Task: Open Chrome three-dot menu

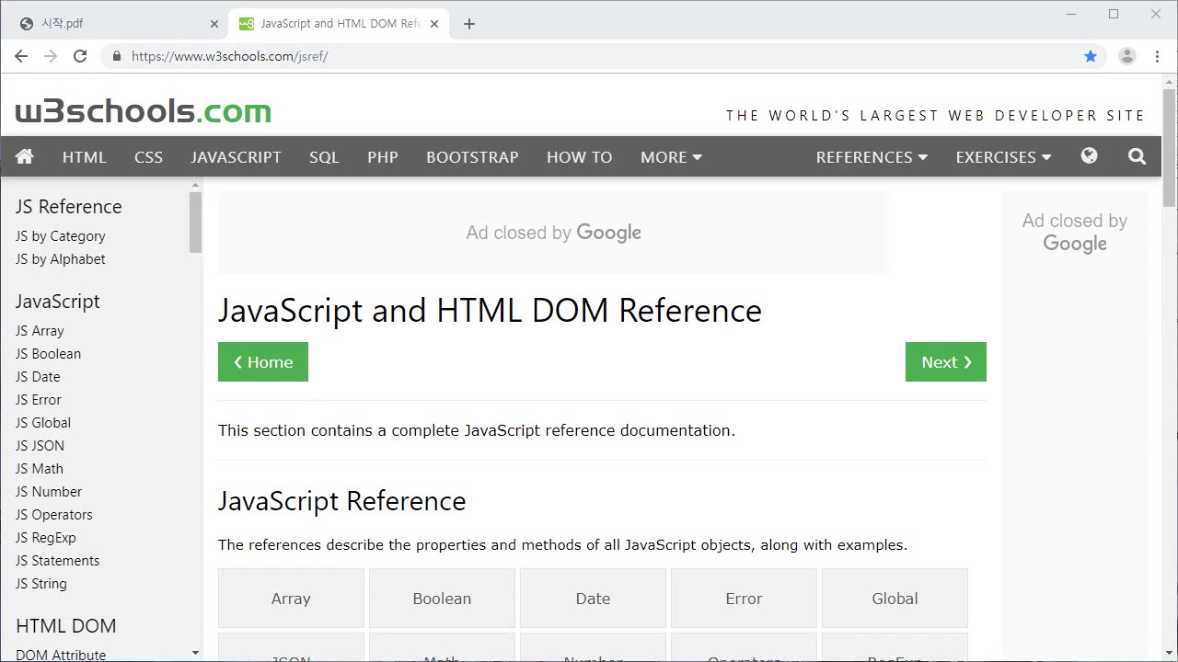Action: tap(1157, 56)
